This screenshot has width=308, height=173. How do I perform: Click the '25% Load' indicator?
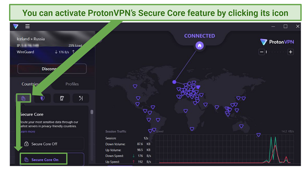pos(75,46)
